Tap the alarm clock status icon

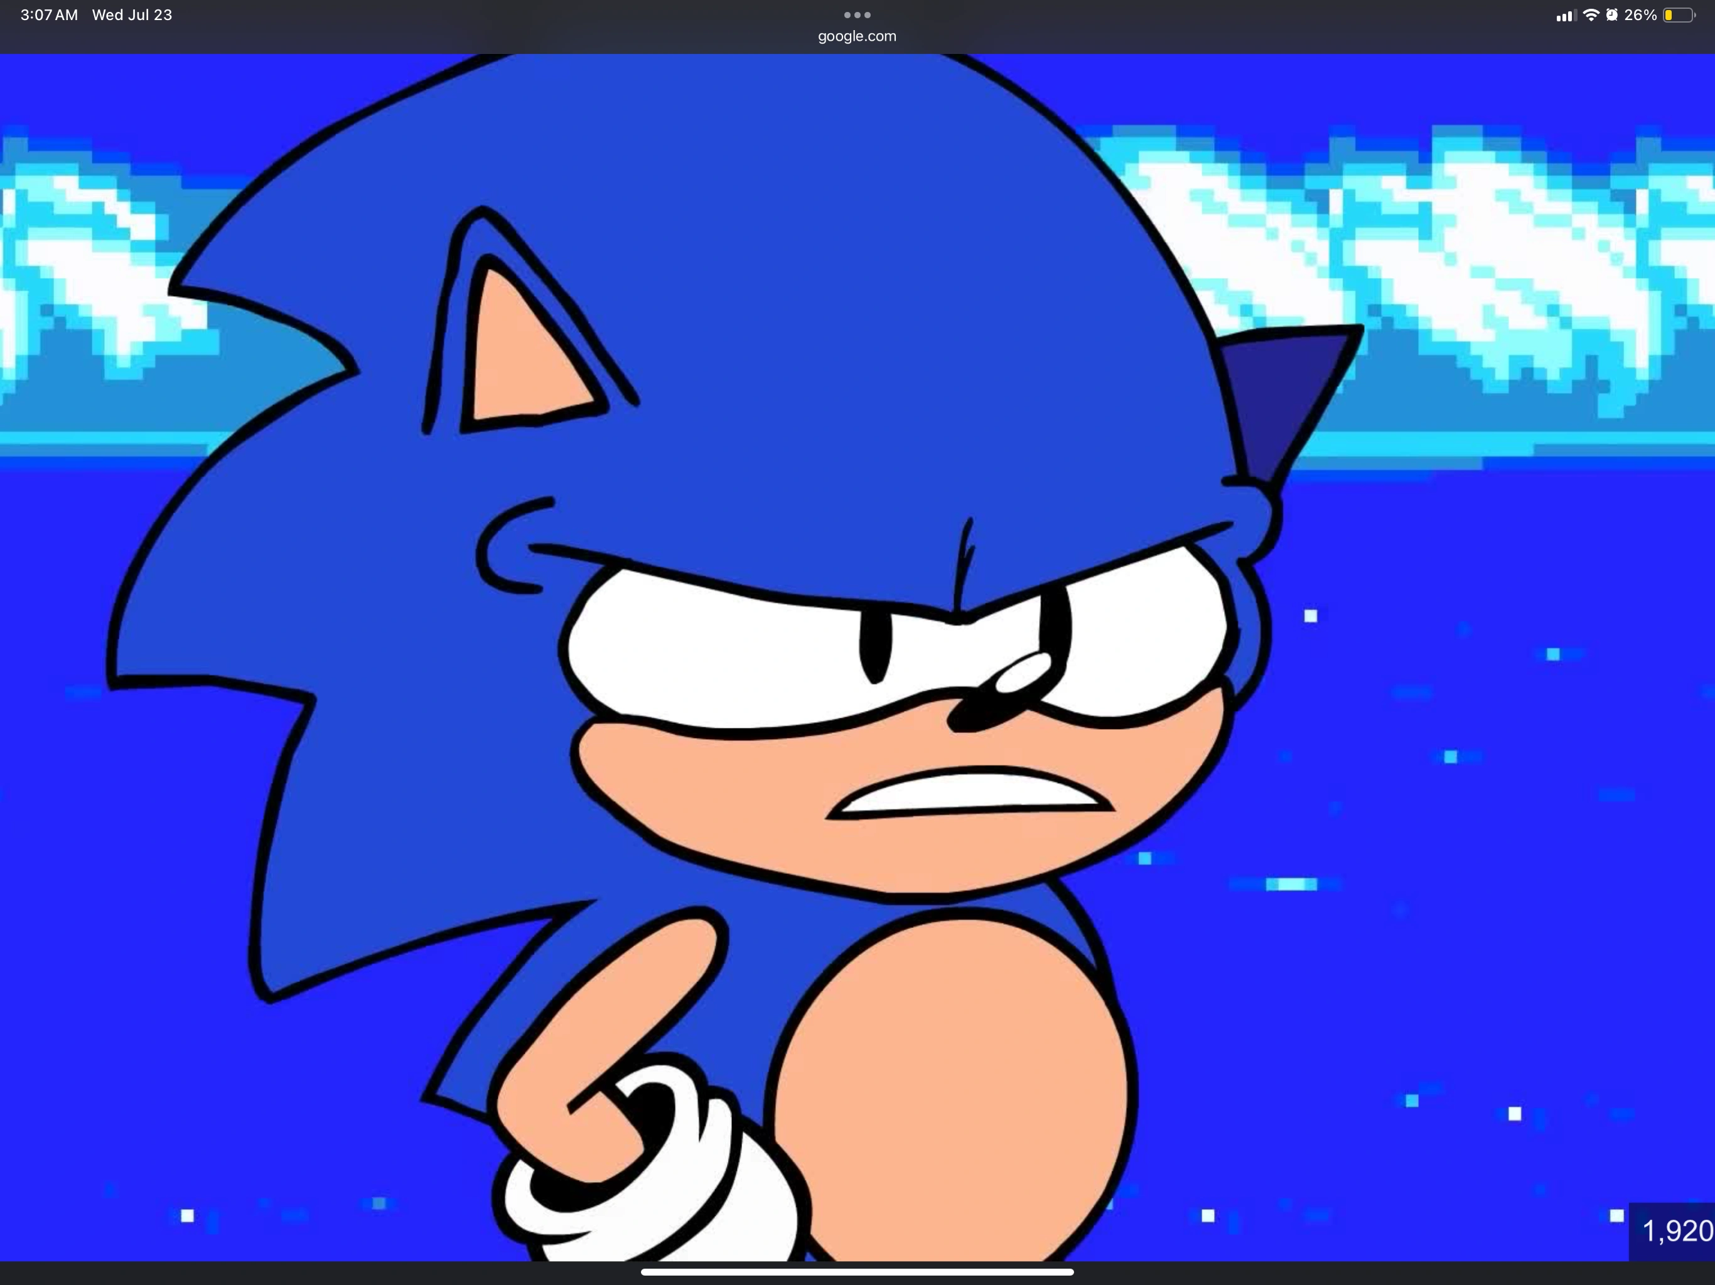pyautogui.click(x=1612, y=14)
